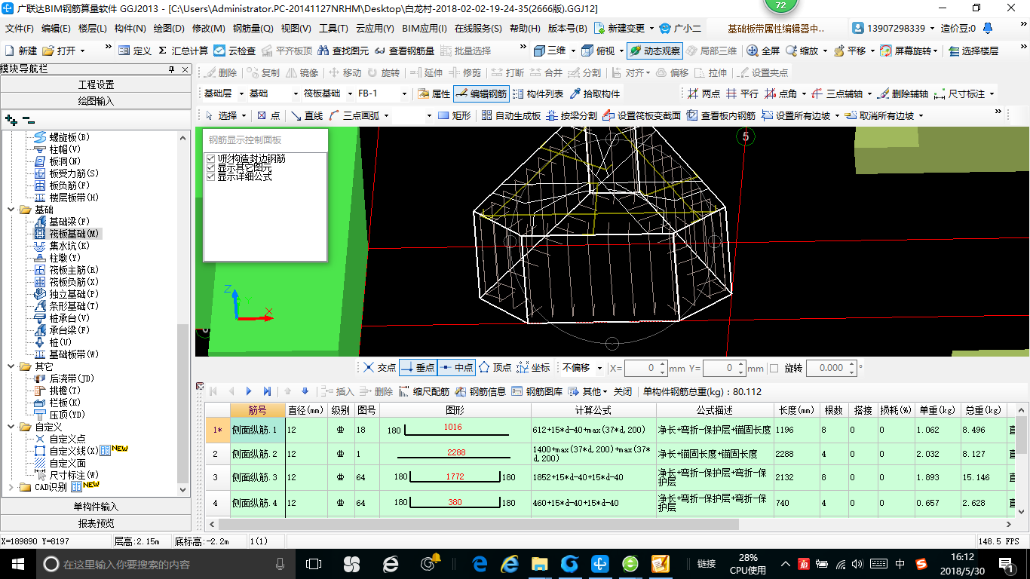Click 单构件输入 navigation button

(x=96, y=507)
